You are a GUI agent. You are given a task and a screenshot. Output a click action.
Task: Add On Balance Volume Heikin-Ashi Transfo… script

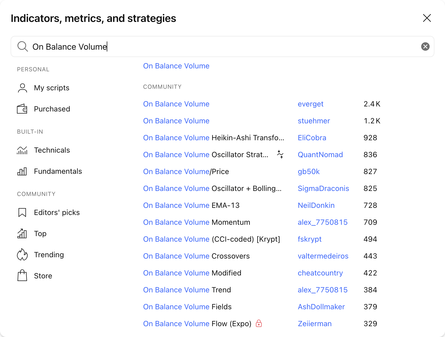coord(214,138)
